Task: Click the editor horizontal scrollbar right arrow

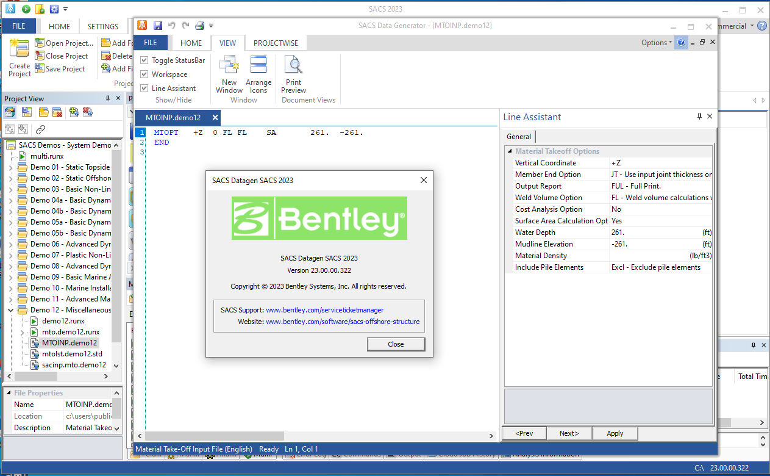Action: coord(493,436)
